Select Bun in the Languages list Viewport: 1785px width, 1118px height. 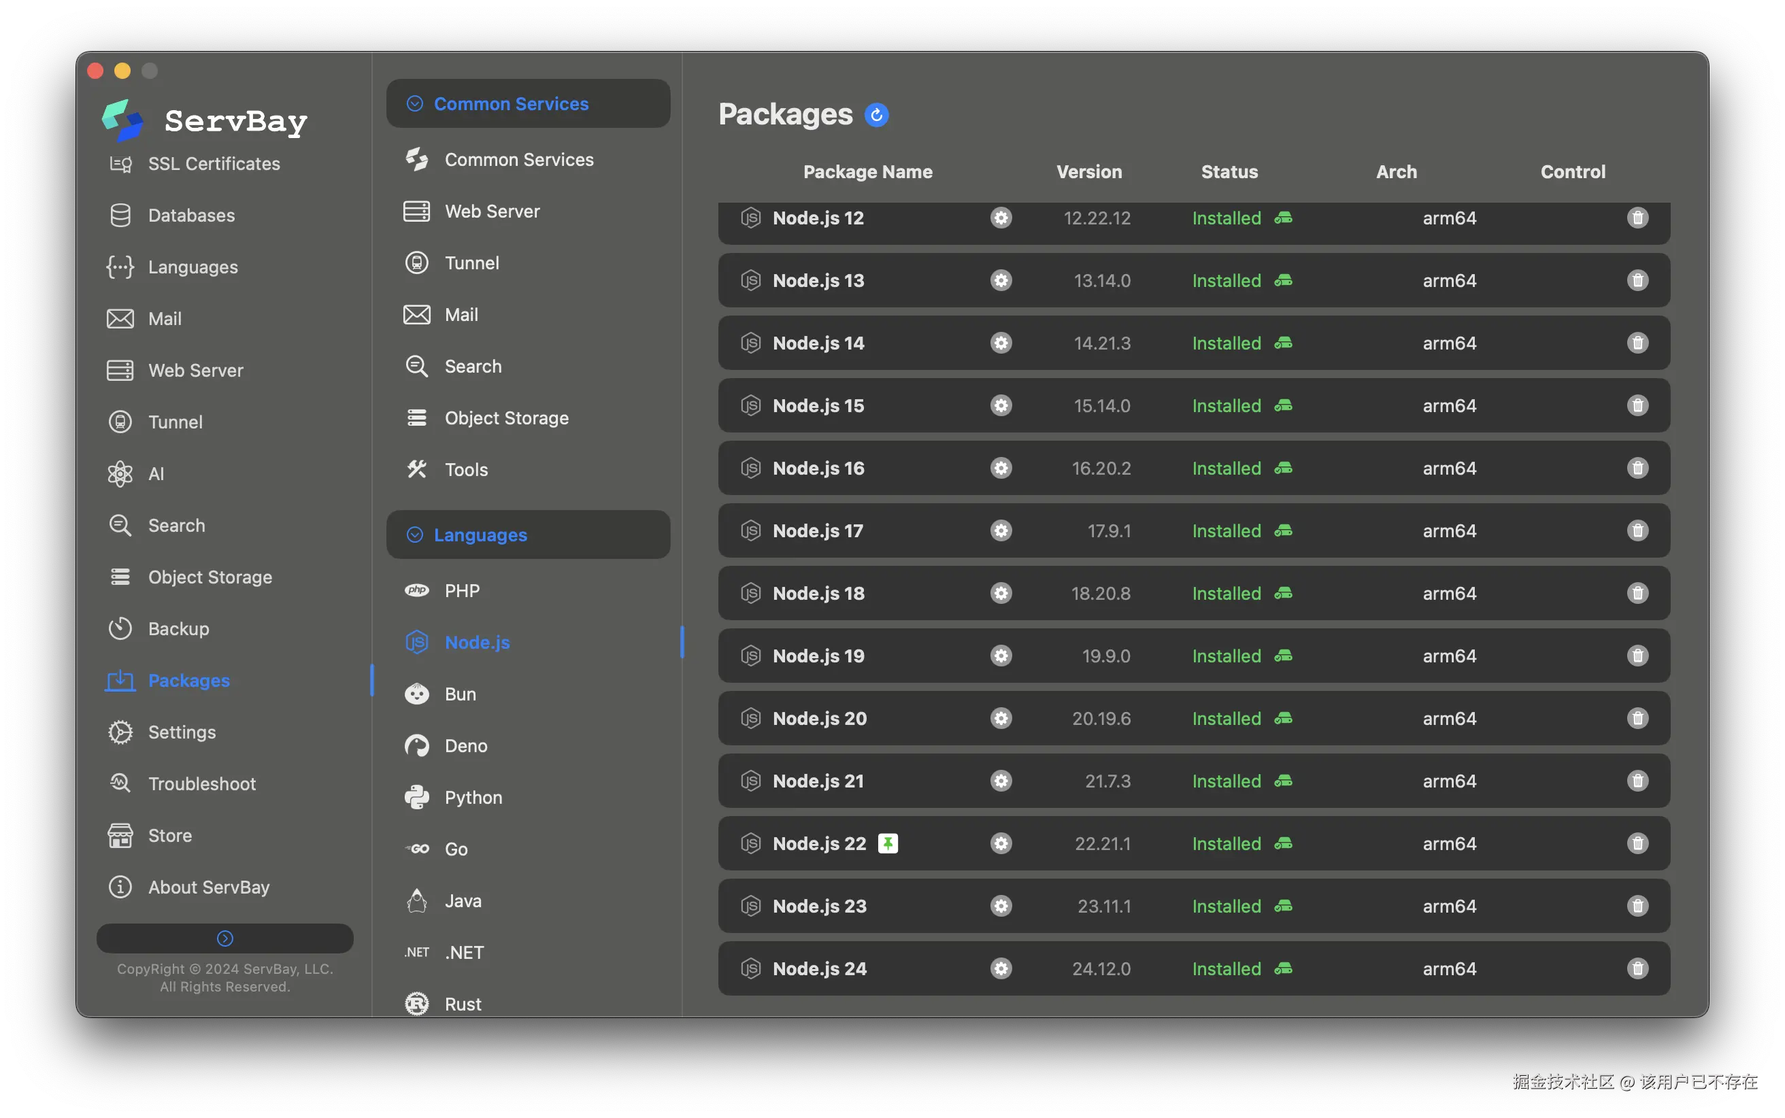point(460,694)
